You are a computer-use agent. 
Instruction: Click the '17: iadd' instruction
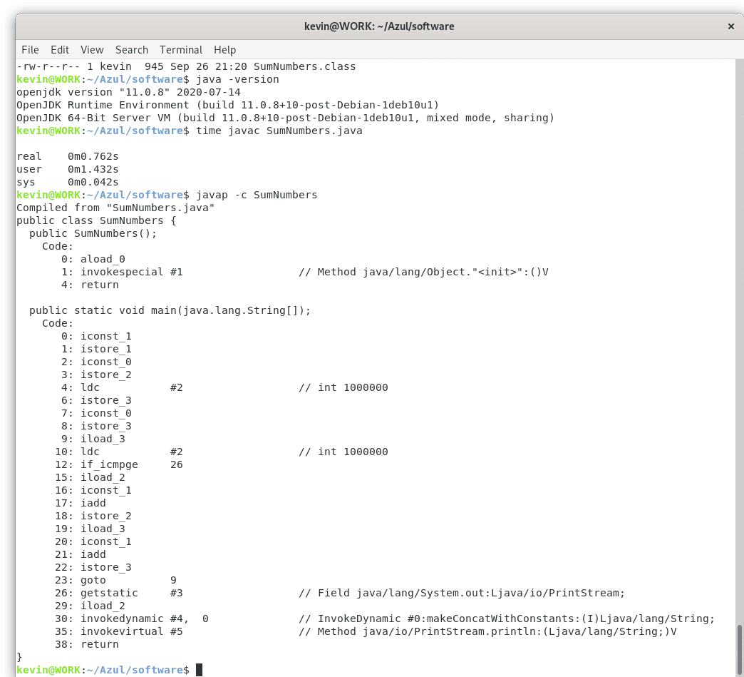click(x=81, y=503)
